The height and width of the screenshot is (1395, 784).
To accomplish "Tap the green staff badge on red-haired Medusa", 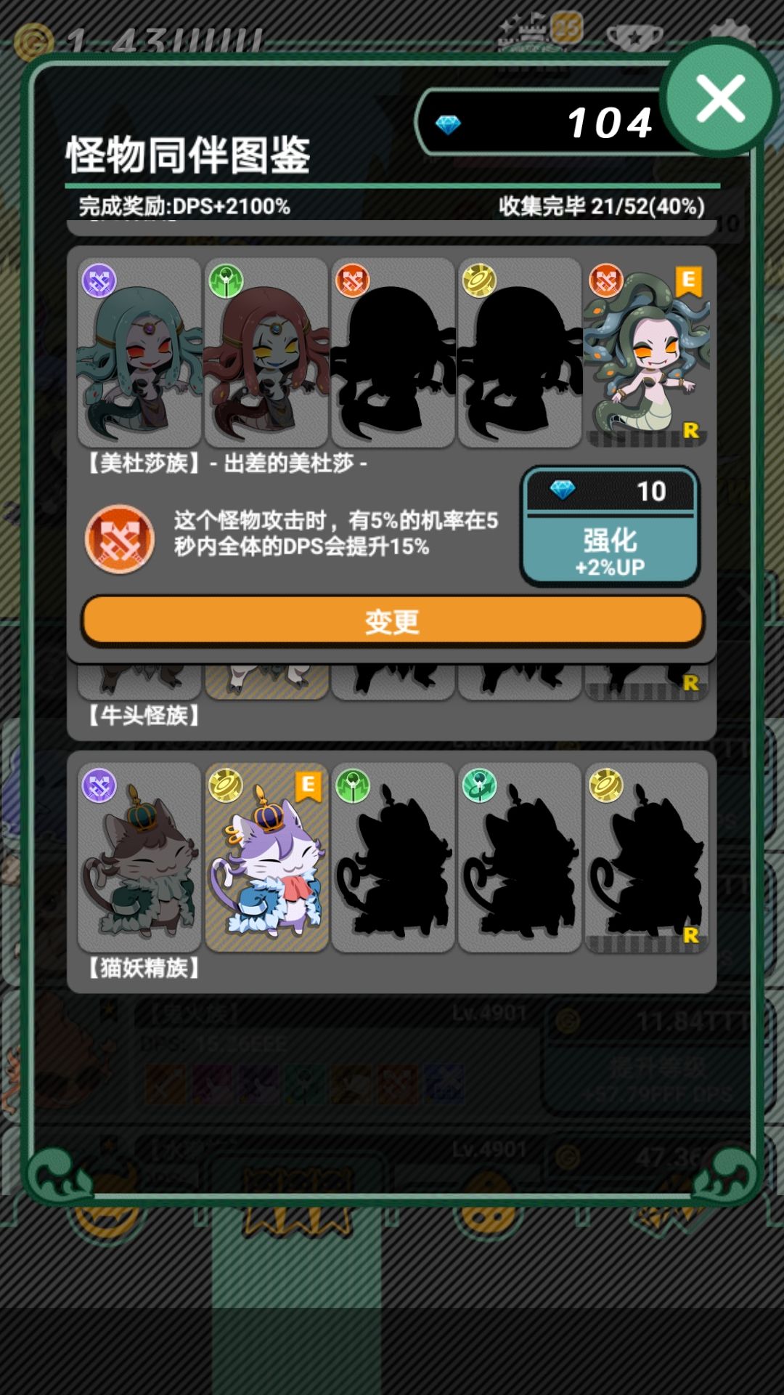I will (x=226, y=280).
